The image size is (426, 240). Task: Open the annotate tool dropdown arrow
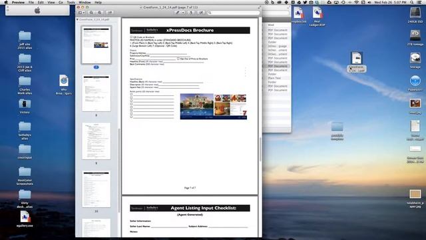(x=183, y=13)
